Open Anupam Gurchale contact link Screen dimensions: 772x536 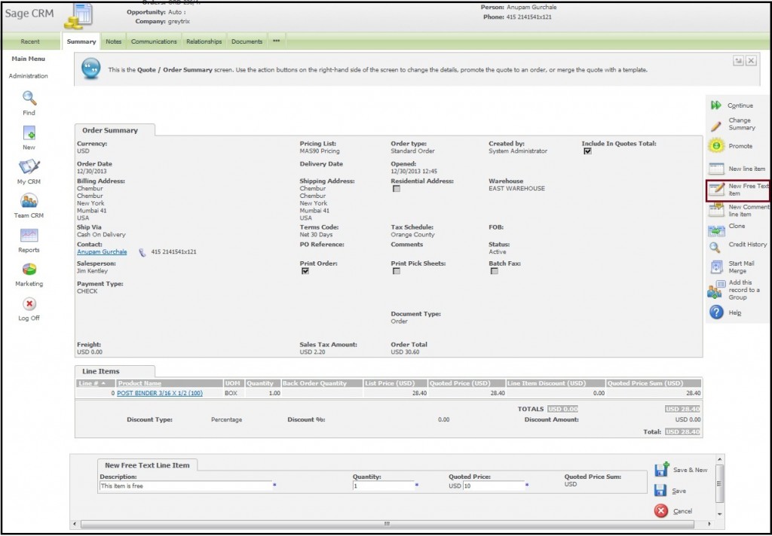click(x=102, y=251)
